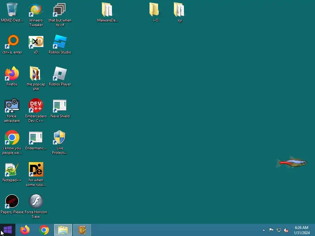Open the Windows Start button
Viewport: 315px width, 236px height.
(8, 230)
